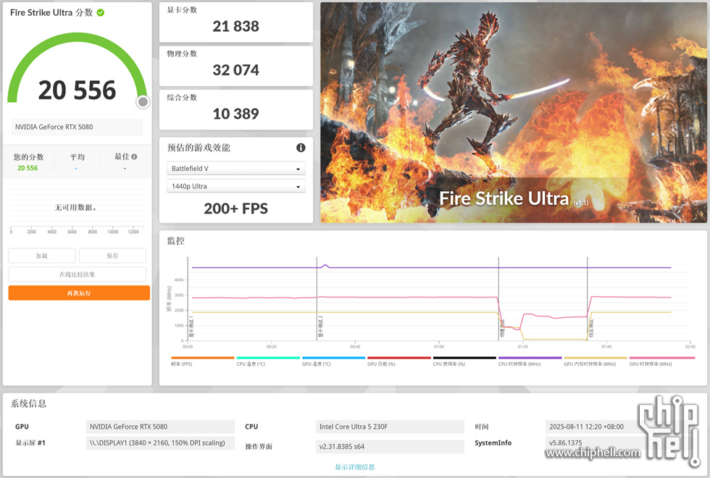
Task: Click the DISPLAY1 3840 × 2160 display field
Action: pyautogui.click(x=160, y=443)
